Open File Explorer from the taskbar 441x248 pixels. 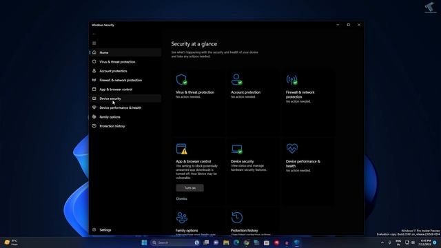(226, 242)
